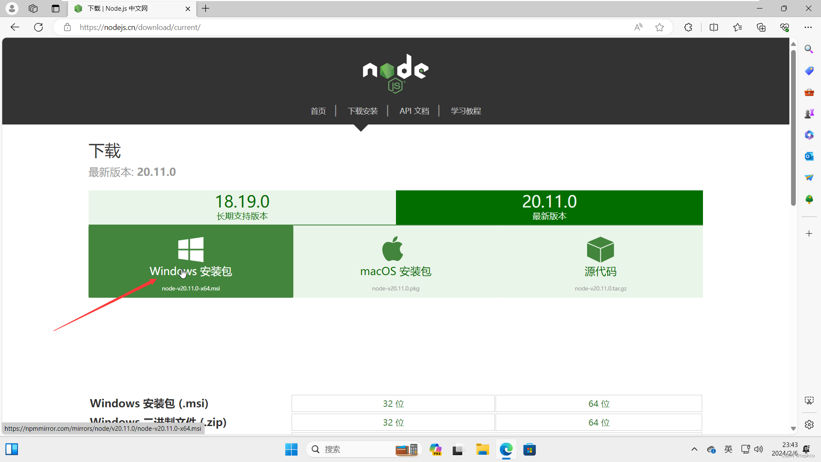Screen dimensions: 821x462
Task: Click the Node.js logo
Action: (x=396, y=74)
